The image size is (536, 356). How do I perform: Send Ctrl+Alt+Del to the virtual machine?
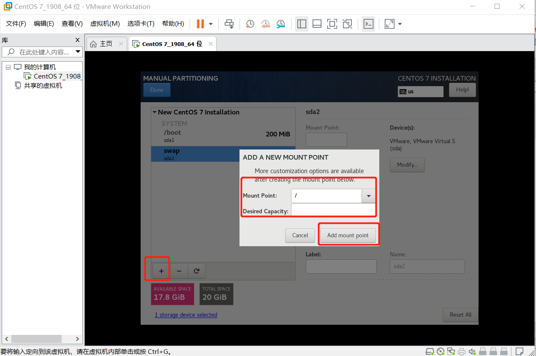click(229, 24)
